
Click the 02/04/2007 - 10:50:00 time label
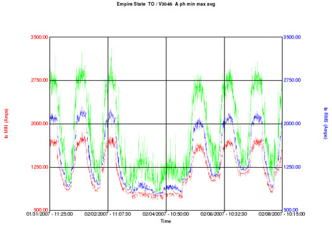coord(166,214)
